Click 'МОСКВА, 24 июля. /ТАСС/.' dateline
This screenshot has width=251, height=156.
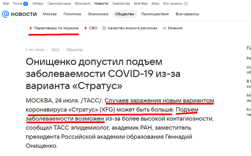pyautogui.click(x=64, y=100)
